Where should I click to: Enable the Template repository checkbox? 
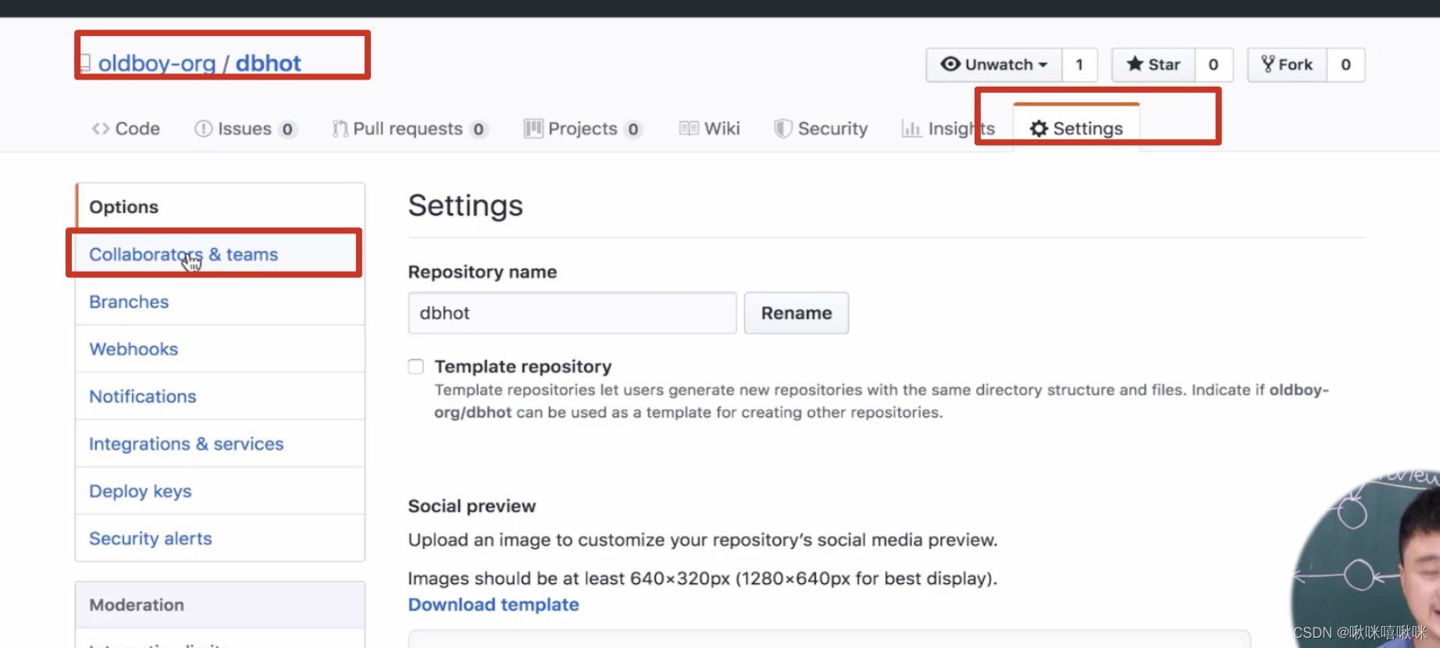416,367
